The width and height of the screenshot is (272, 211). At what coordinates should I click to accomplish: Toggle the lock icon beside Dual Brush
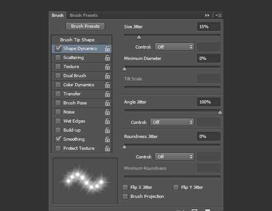click(x=107, y=76)
